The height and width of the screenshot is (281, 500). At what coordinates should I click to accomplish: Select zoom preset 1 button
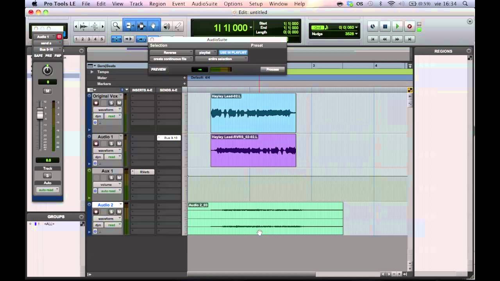pos(76,39)
